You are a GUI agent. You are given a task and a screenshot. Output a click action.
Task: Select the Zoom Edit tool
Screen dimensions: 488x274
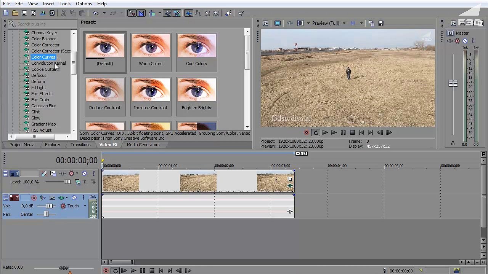tap(216, 13)
